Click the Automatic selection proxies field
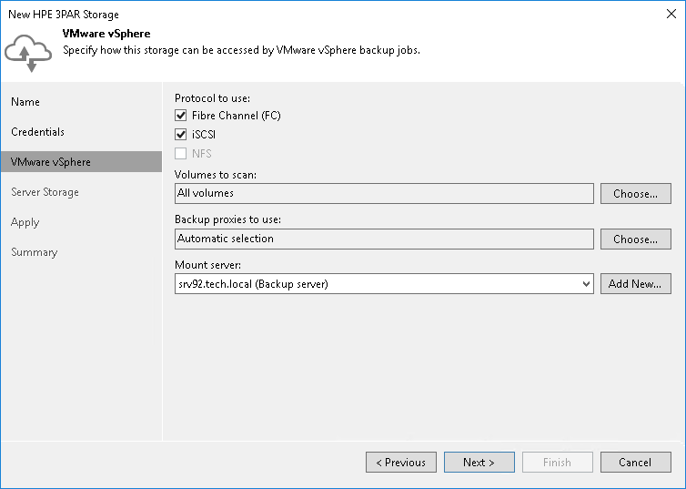Viewport: 686px width, 489px height. point(384,239)
